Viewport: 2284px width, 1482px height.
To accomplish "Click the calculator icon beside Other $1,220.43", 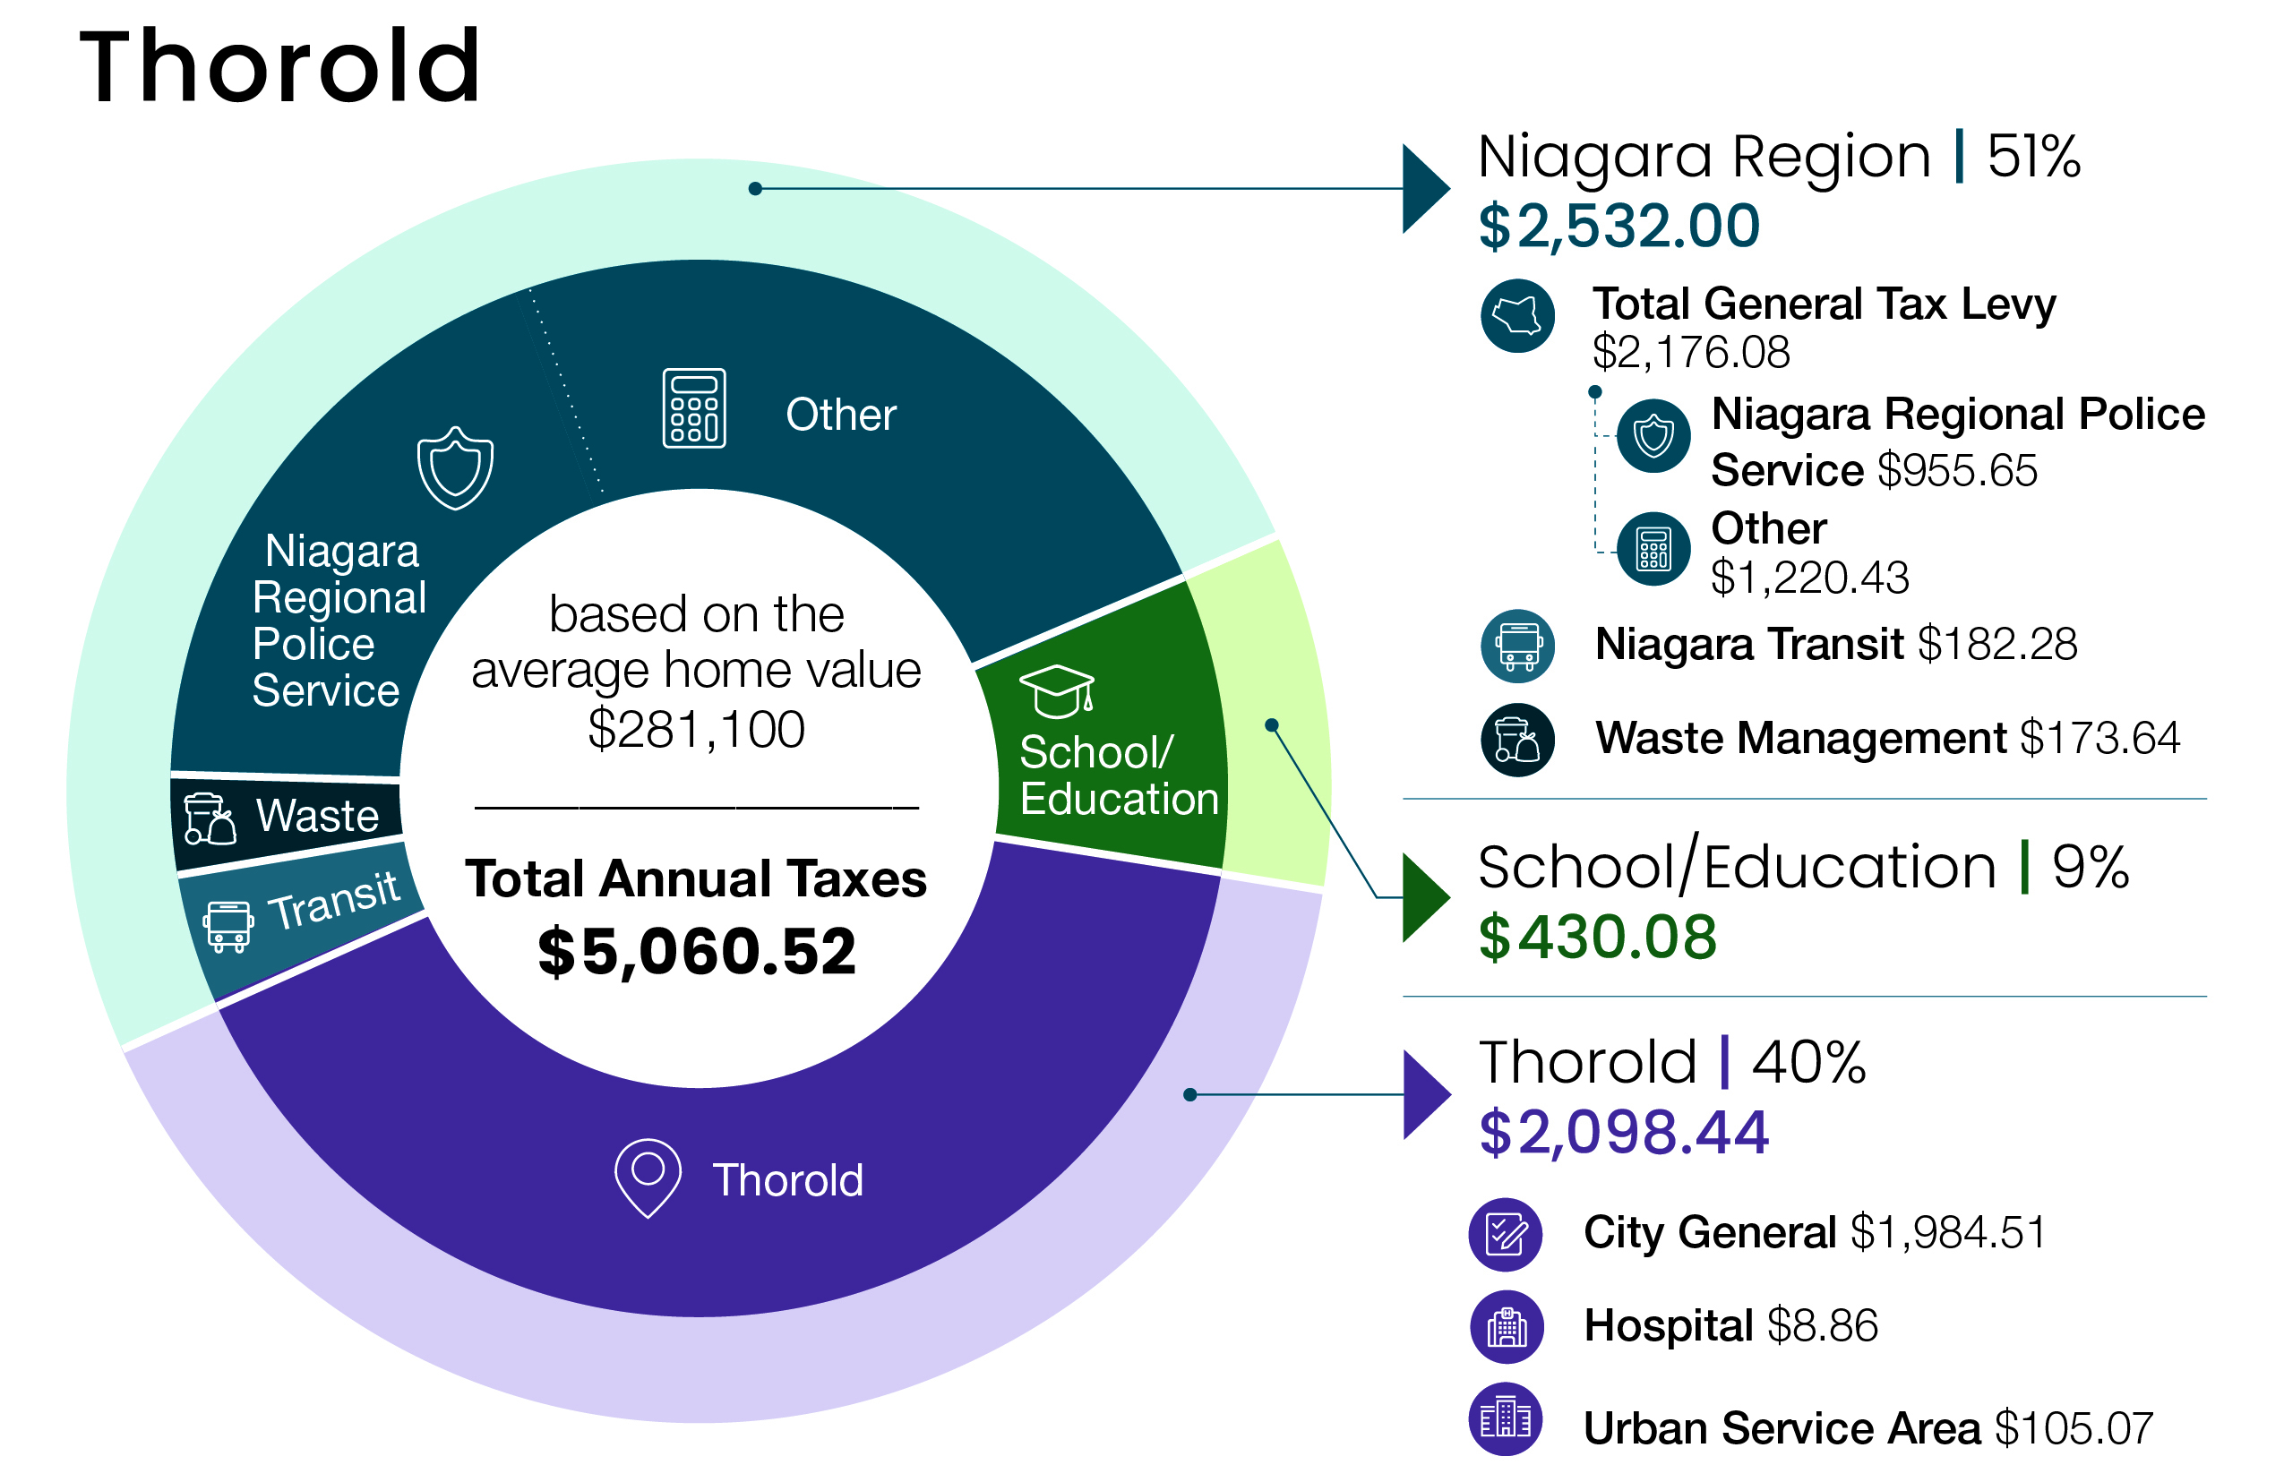I will click(1653, 550).
